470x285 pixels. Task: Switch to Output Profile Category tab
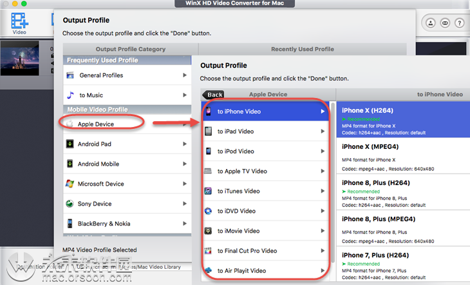point(131,49)
